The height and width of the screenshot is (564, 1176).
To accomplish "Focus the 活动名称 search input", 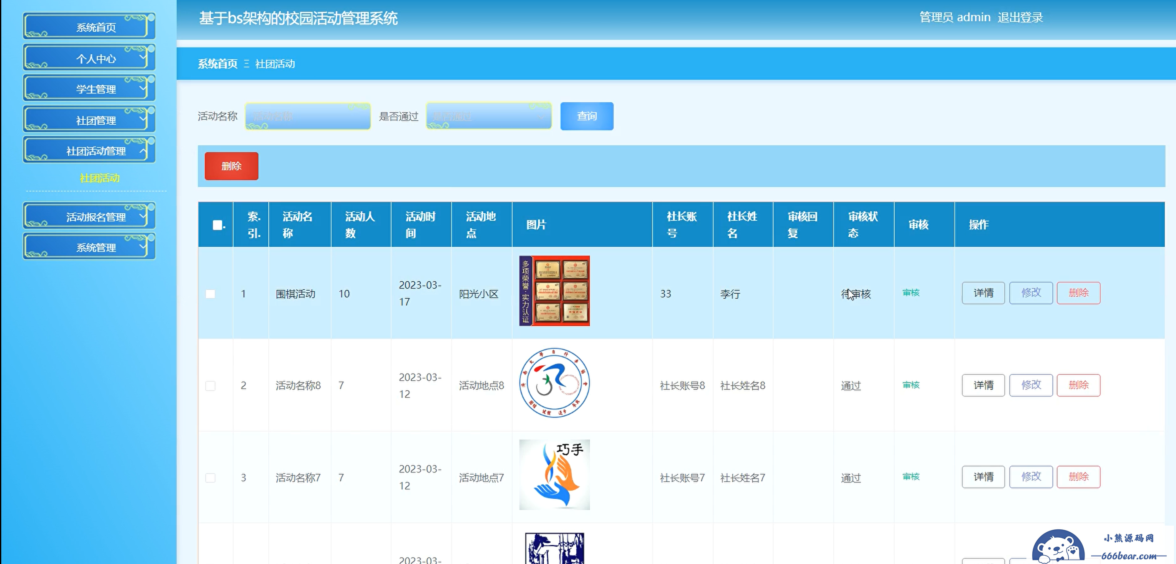I will click(x=308, y=116).
